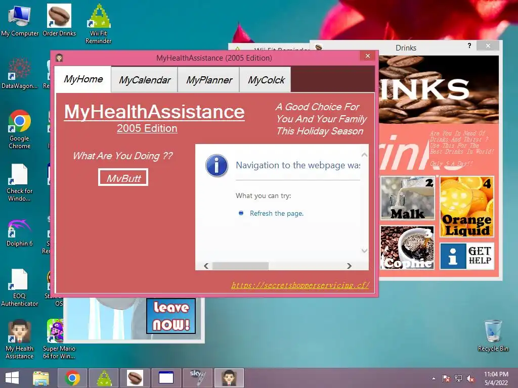
Task: Switch to the coffee bean Drinks taskbar button
Action: [135, 378]
